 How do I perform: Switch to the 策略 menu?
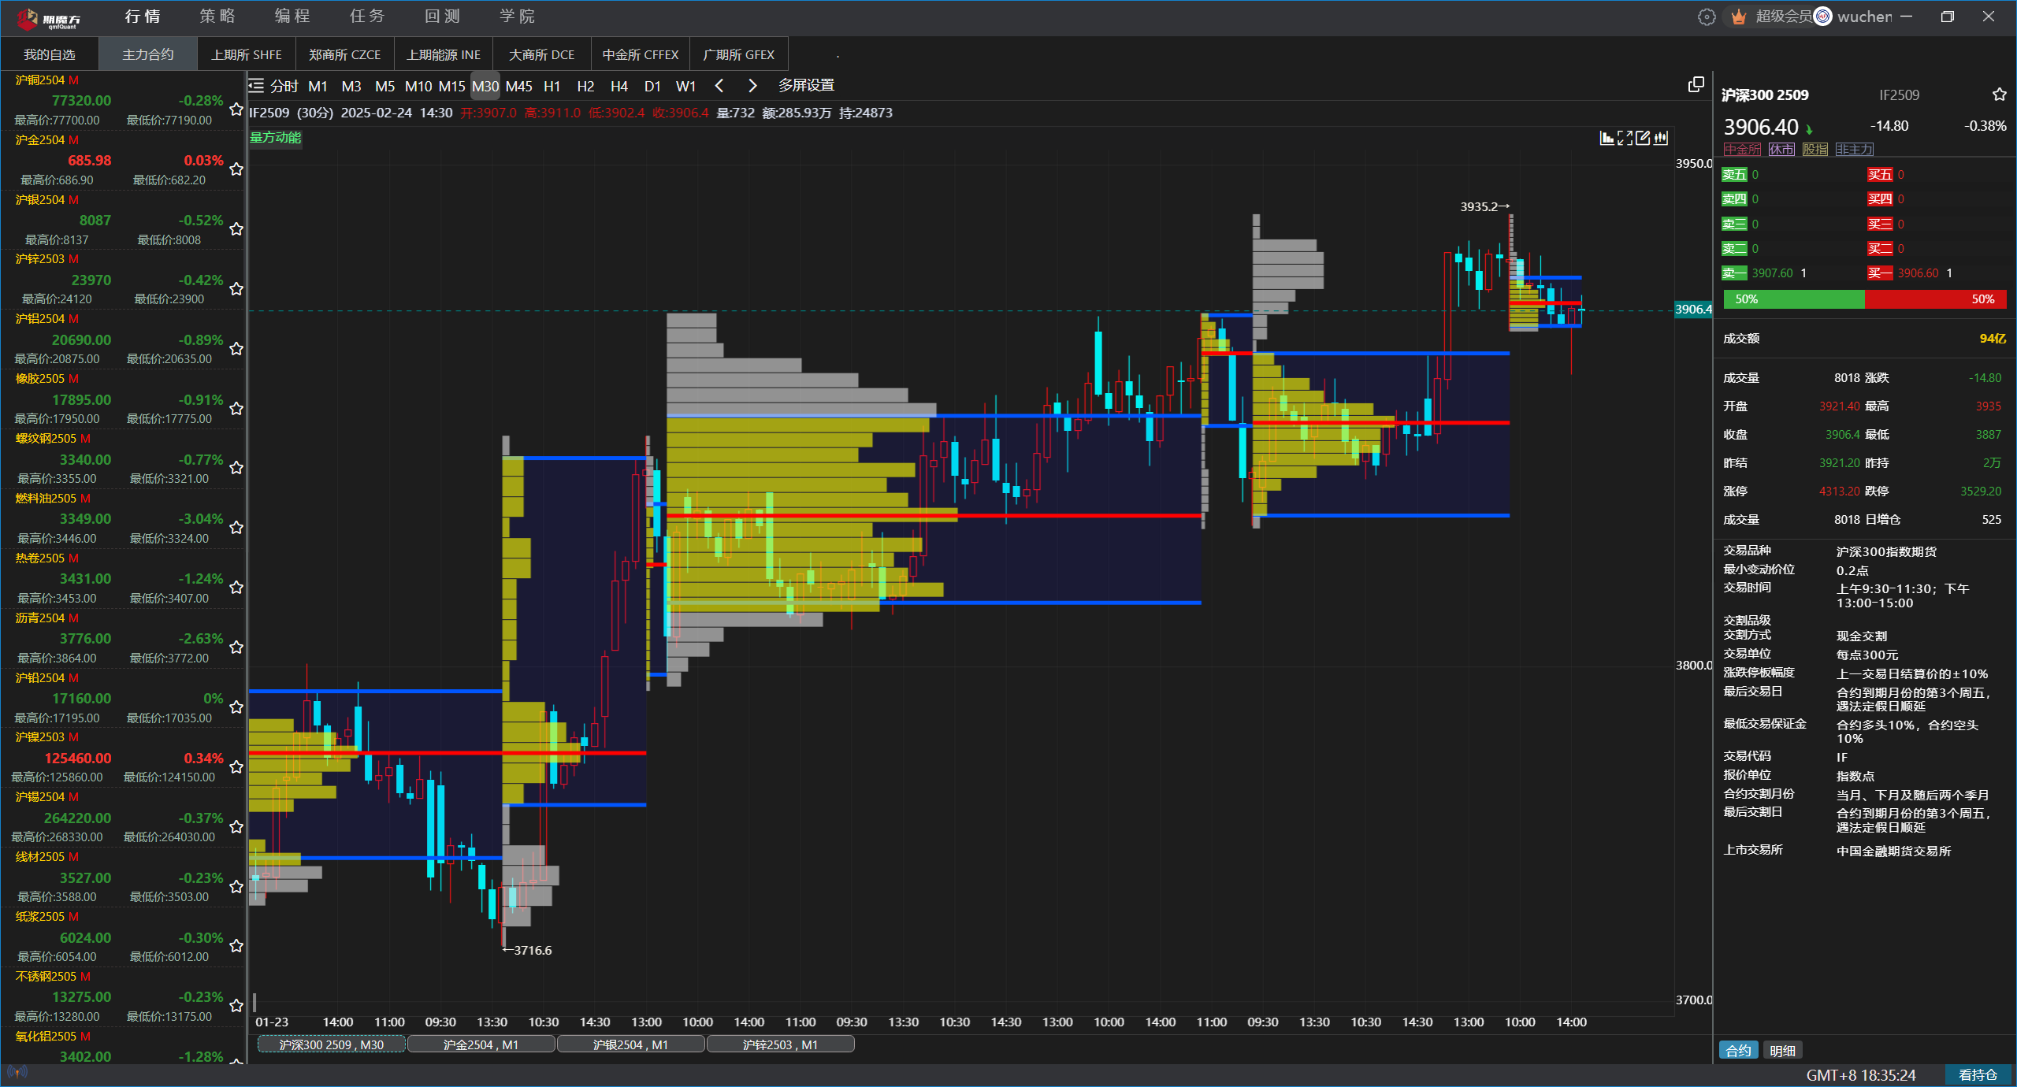coord(217,17)
